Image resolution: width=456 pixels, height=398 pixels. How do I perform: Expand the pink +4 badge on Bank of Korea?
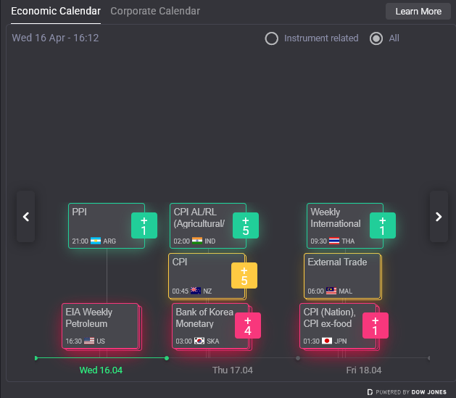247,326
